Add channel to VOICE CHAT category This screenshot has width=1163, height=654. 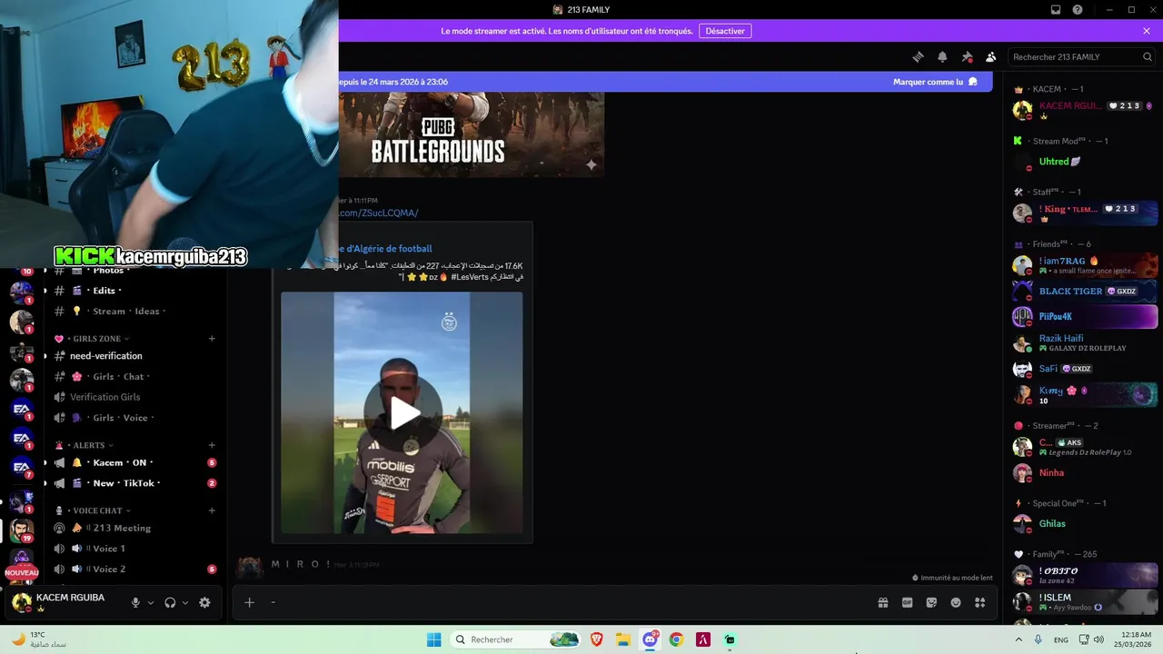point(212,510)
